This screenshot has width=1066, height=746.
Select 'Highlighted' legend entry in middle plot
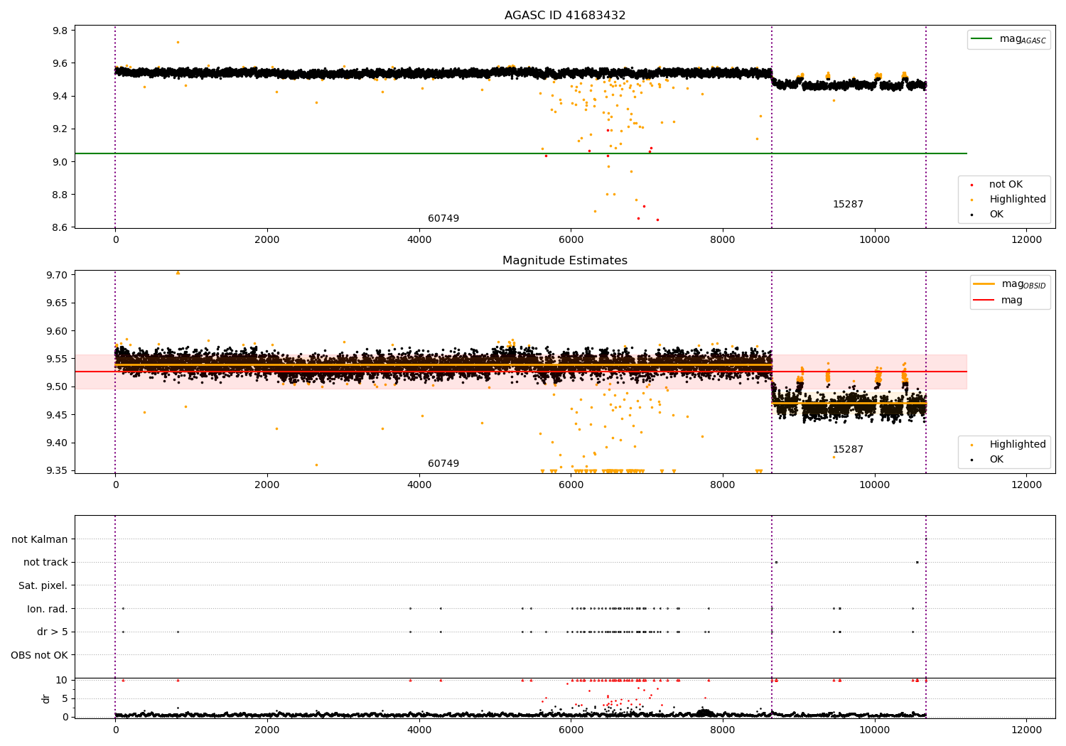[x=1018, y=445]
